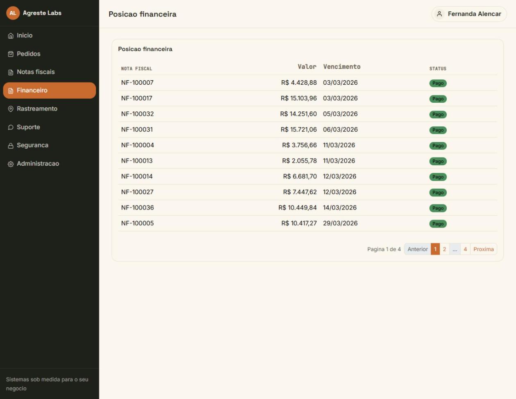Click the due date 06/03/2026
The width and height of the screenshot is (516, 399).
(340, 129)
